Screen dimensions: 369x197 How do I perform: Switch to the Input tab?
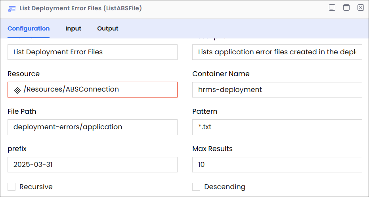(73, 29)
